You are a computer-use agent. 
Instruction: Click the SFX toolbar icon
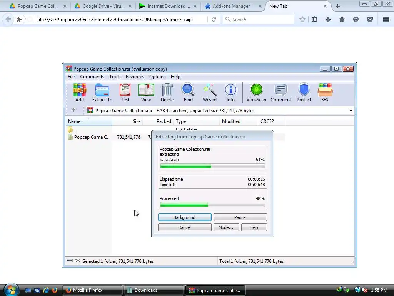pos(325,92)
